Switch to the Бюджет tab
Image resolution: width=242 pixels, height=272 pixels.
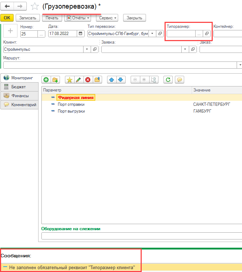[x=19, y=87]
